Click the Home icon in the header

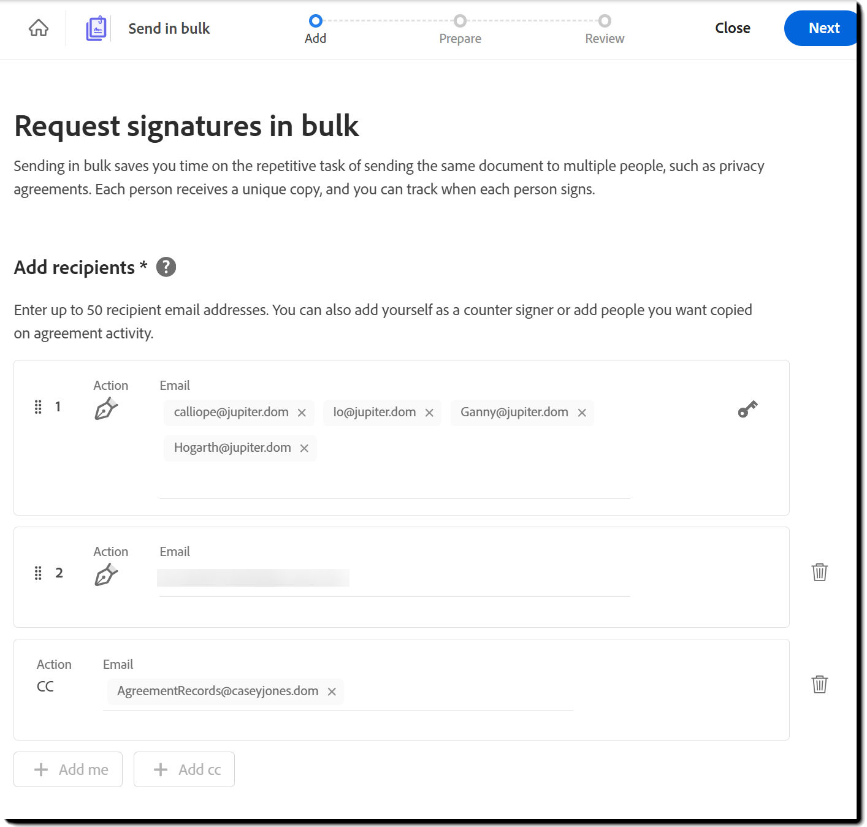point(37,28)
